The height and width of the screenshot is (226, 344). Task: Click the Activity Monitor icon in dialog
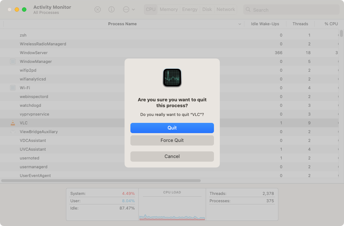click(172, 78)
